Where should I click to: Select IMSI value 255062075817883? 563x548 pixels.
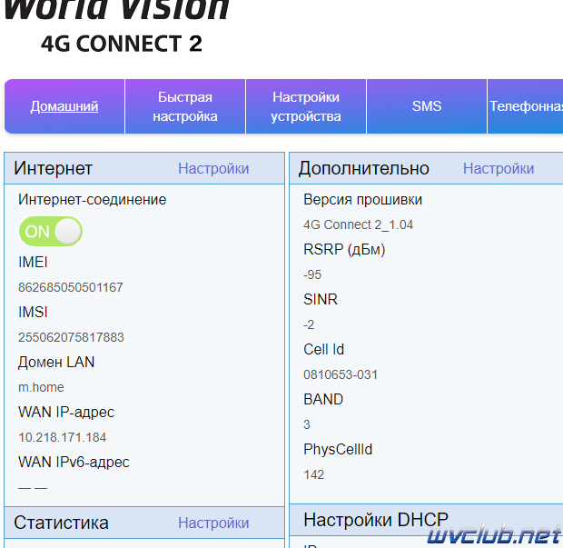pyautogui.click(x=71, y=337)
